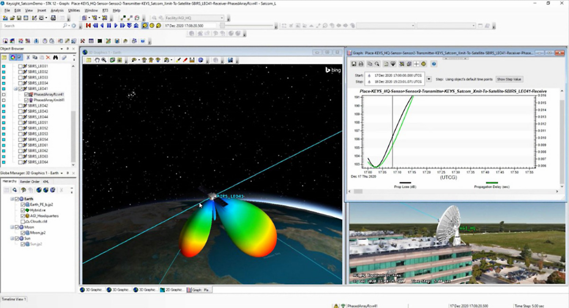Collapse the SBIRS_LEO41 tree node
569x308 pixels.
tap(16, 89)
